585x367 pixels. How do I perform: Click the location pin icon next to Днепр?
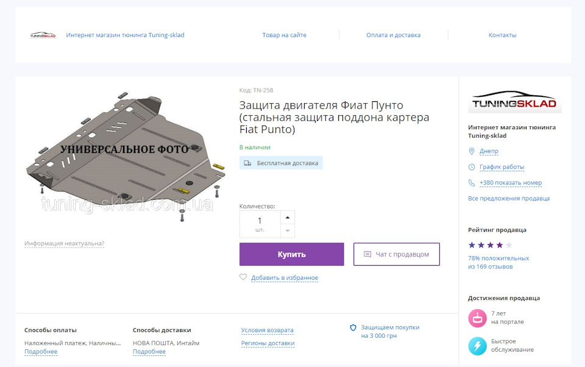click(472, 151)
